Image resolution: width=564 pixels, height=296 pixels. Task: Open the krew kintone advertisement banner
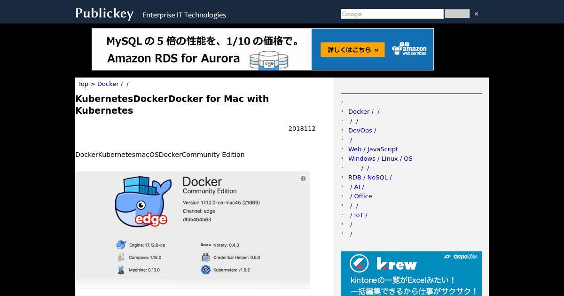411,273
